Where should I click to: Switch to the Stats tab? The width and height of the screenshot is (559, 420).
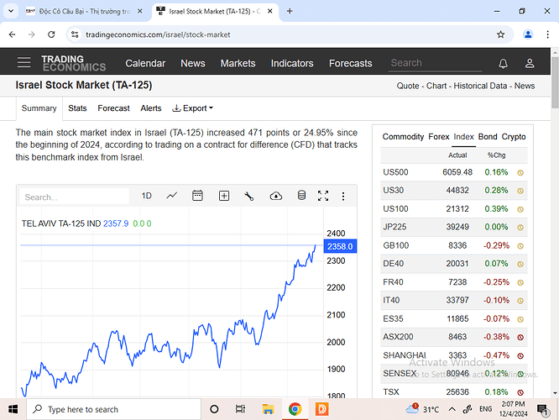pyautogui.click(x=77, y=108)
